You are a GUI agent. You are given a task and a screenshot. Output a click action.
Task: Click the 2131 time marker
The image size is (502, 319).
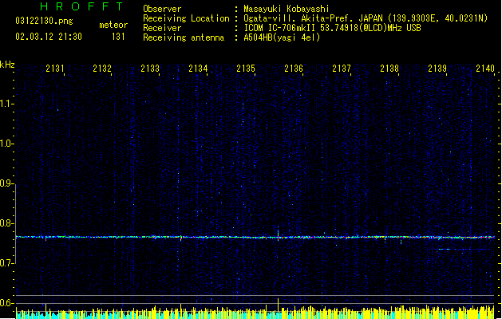point(55,69)
